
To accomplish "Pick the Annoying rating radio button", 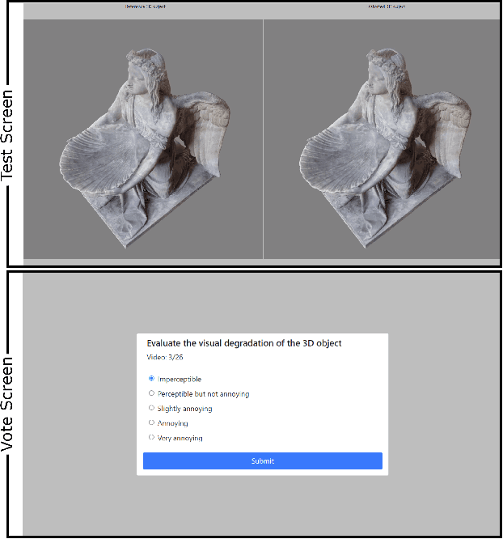I will pyautogui.click(x=151, y=423).
